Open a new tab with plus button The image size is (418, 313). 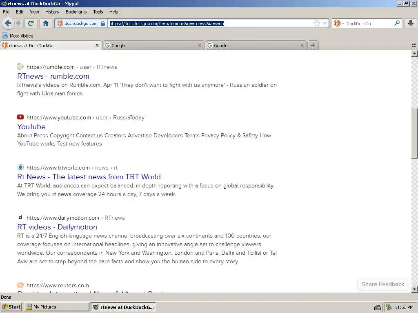pos(313,46)
